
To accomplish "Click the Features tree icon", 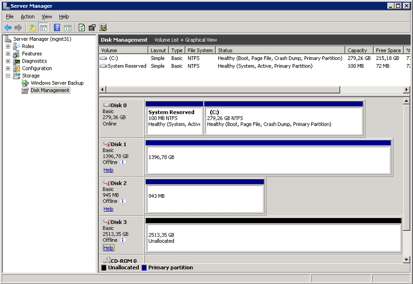I will coord(17,54).
